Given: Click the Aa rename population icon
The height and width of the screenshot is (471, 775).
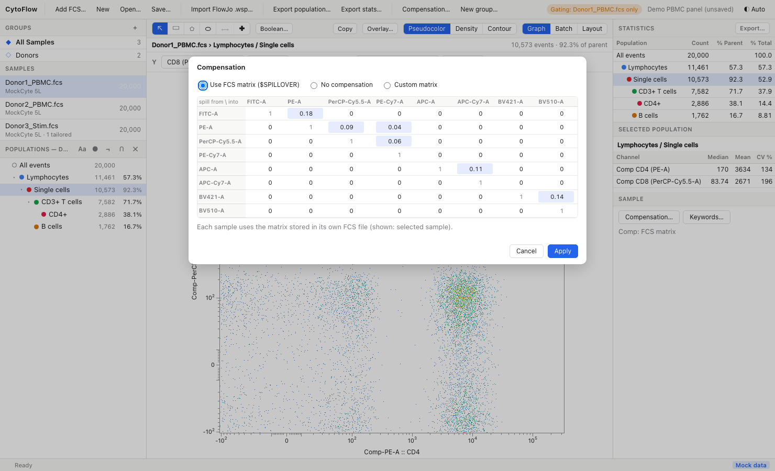Looking at the screenshot, I should click(82, 149).
